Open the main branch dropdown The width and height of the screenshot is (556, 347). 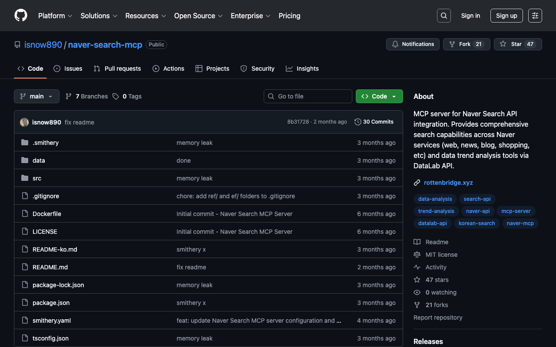tap(36, 96)
